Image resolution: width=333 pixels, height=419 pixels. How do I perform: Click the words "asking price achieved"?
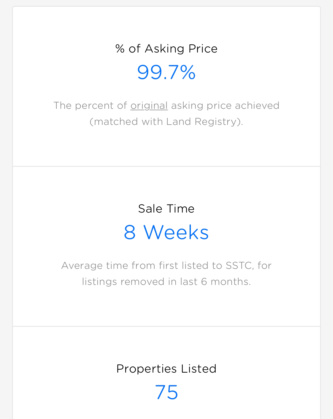click(225, 106)
